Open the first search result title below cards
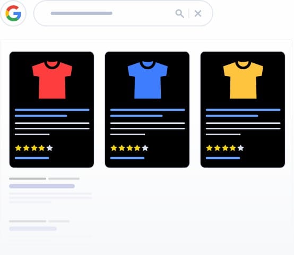 pyautogui.click(x=42, y=186)
